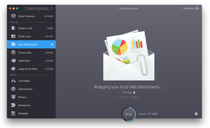This screenshot has width=210, height=128.
Task: Click the Photo Junk camera icon
Action: click(x=13, y=36)
